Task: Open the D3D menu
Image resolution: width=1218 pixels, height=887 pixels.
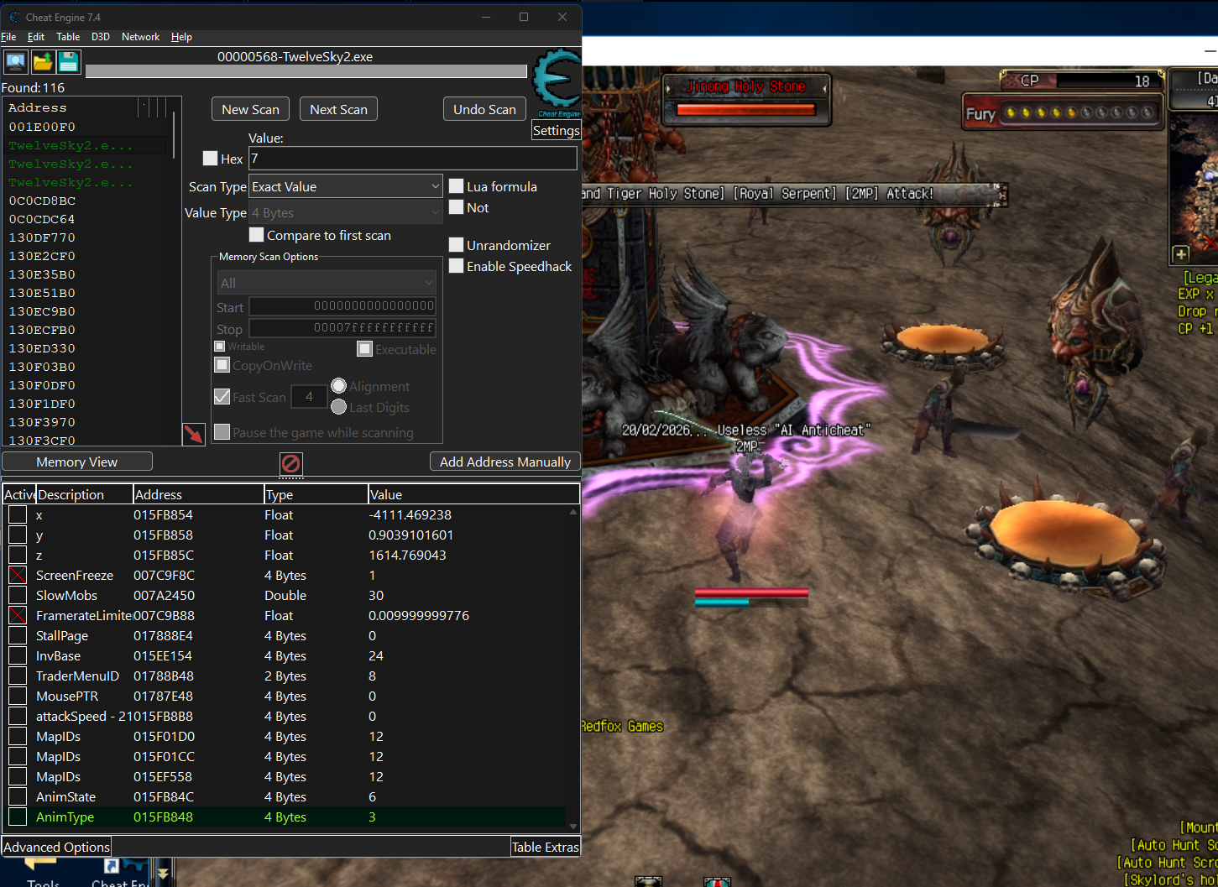Action: point(101,37)
